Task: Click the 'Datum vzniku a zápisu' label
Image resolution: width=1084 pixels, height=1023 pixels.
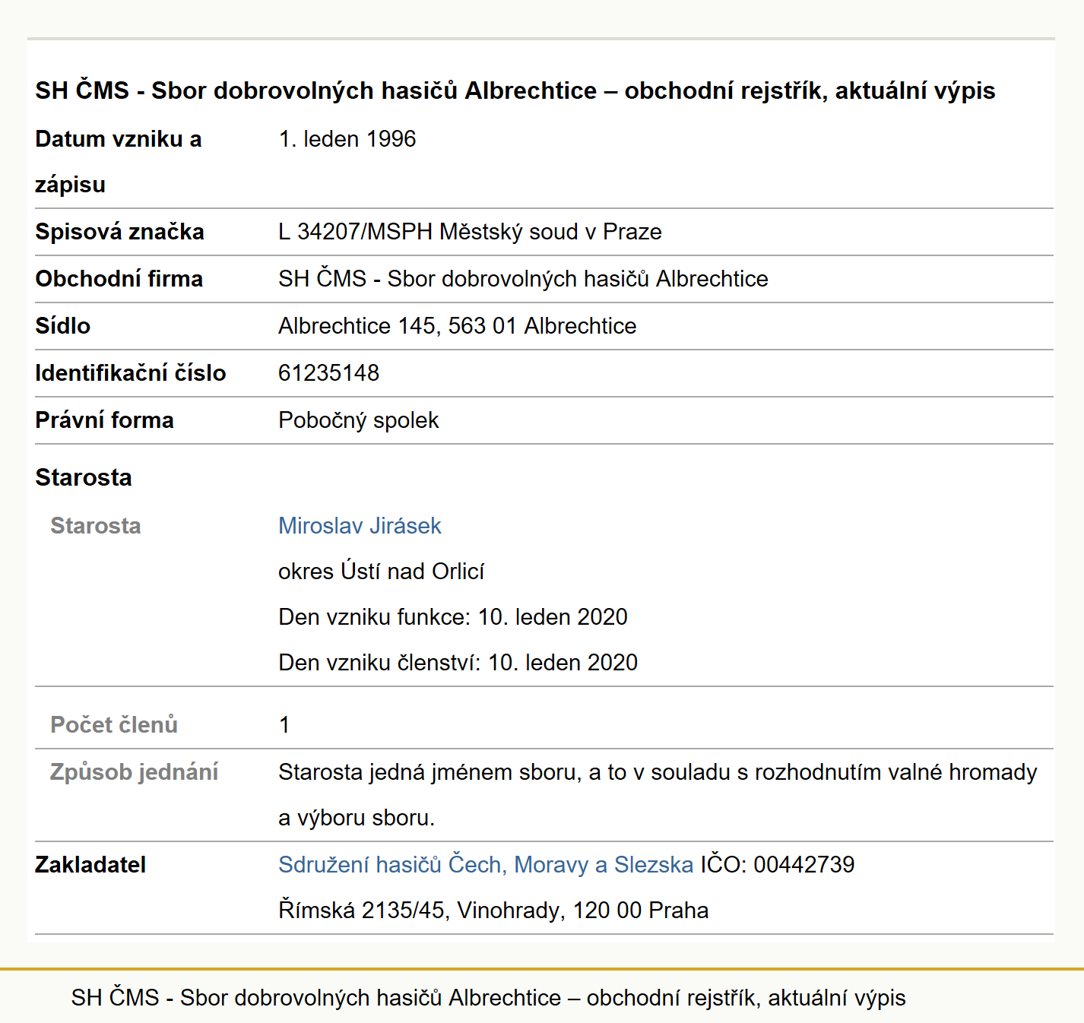Action: 118,162
